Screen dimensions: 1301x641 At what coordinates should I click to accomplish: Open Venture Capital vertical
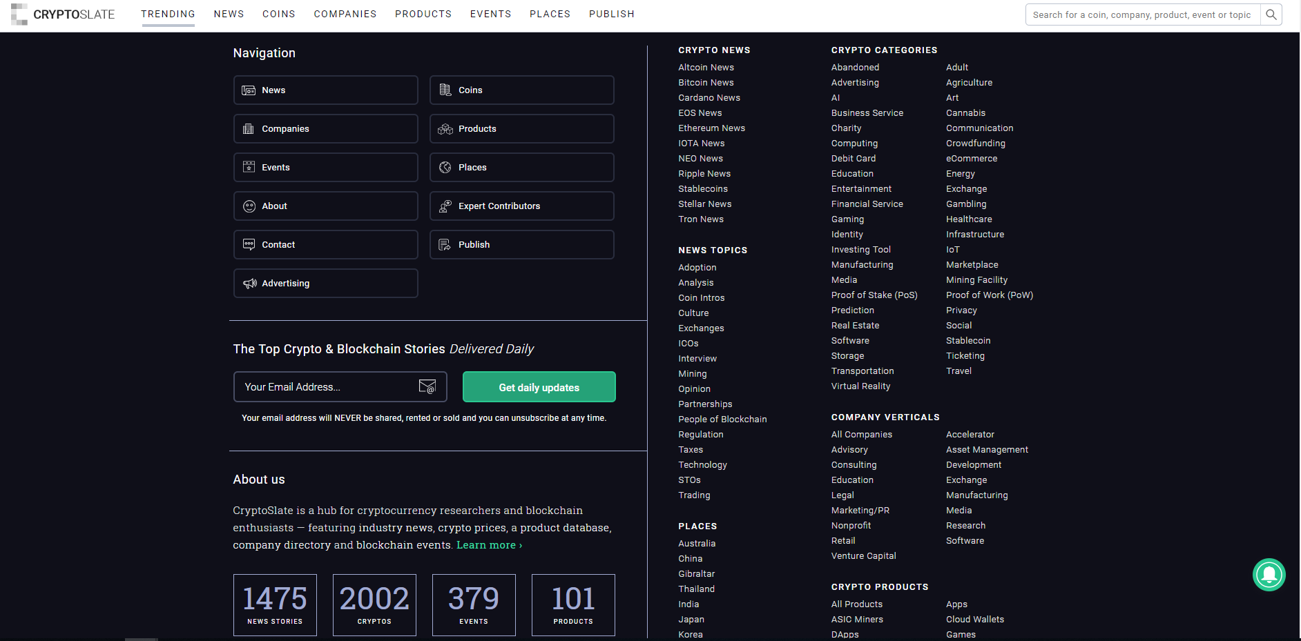point(863,556)
